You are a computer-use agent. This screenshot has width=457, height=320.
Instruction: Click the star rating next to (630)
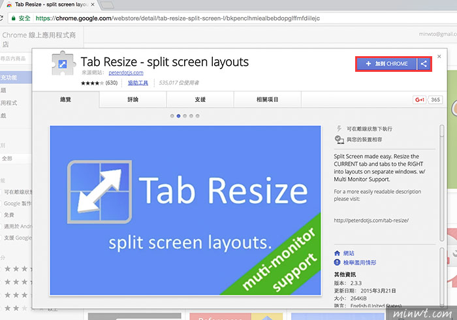click(x=92, y=83)
